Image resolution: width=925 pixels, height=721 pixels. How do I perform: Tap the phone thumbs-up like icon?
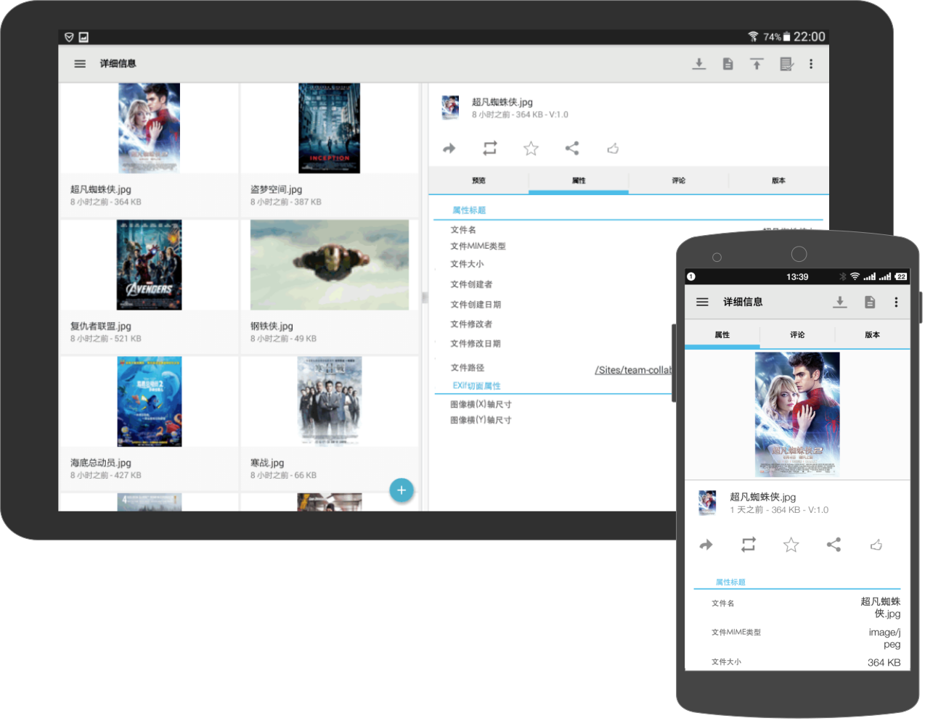876,545
